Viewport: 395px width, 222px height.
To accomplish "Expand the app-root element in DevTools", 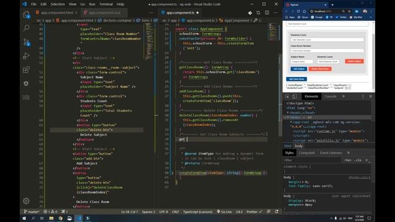I will 291,122.
